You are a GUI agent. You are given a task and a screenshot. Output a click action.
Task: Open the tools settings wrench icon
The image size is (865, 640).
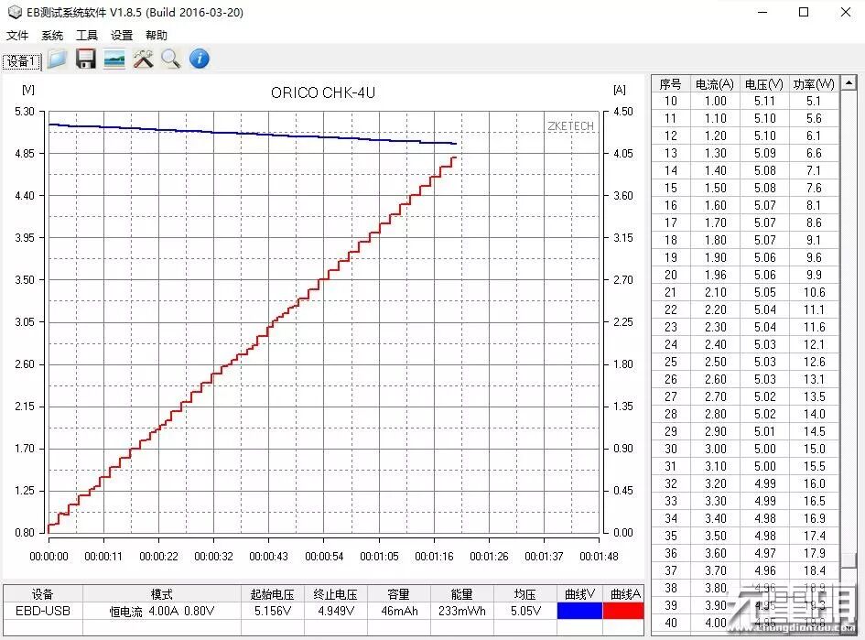pos(143,59)
